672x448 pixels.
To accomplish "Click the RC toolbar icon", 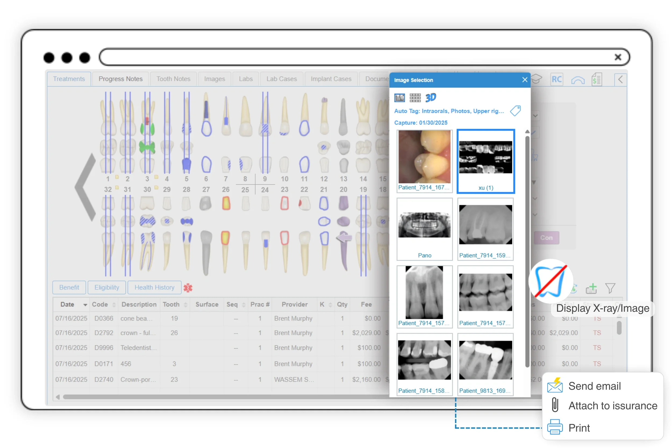I will [x=557, y=79].
